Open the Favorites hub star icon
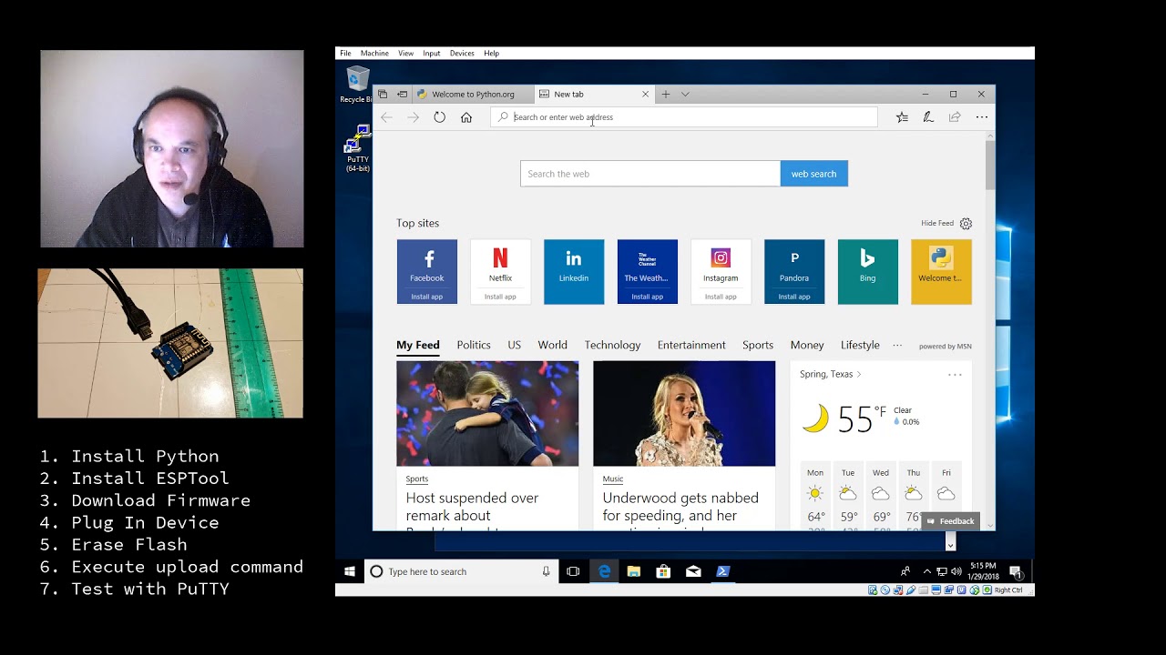1166x655 pixels. pos(902,117)
